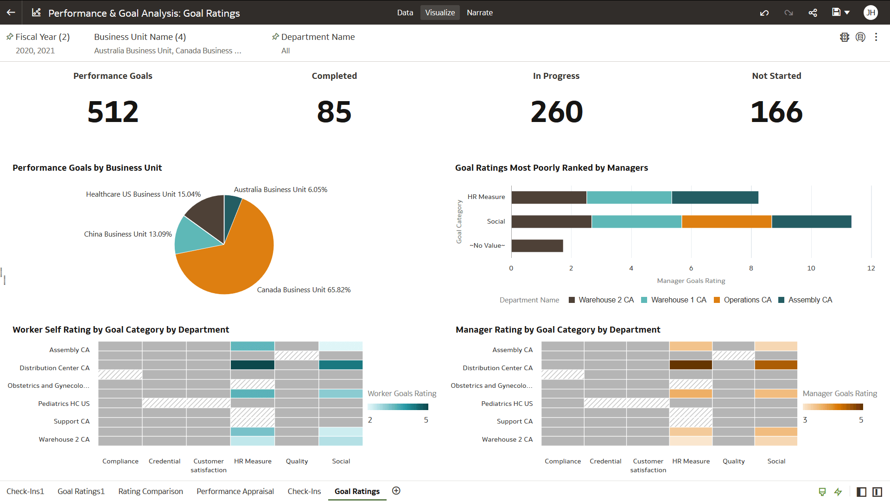The width and height of the screenshot is (890, 501).
Task: Toggle the grammar panel layout icon
Action: tap(877, 492)
